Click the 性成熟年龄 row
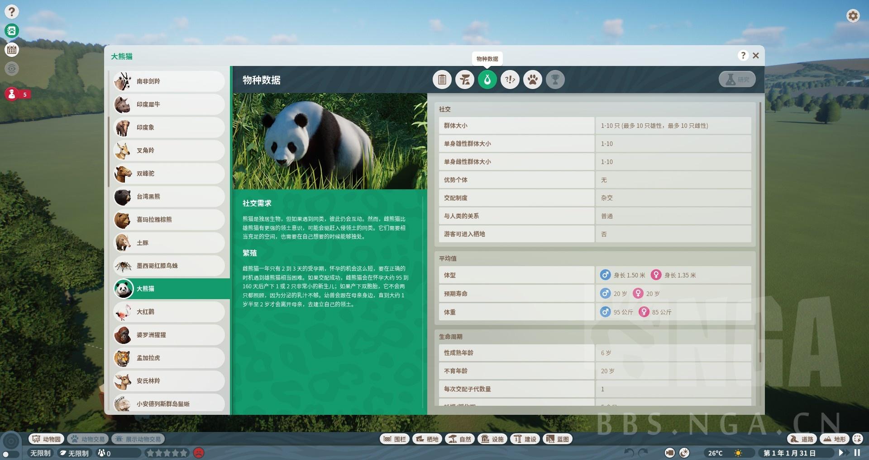Screen dimensions: 869x460 point(595,353)
